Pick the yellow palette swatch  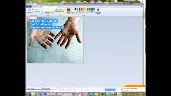[86, 9]
